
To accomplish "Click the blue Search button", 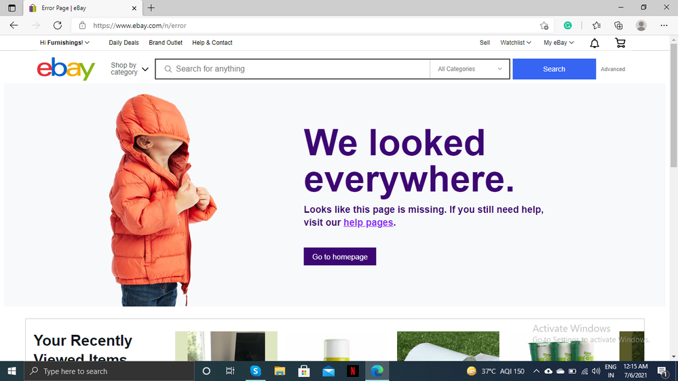I will click(x=554, y=68).
